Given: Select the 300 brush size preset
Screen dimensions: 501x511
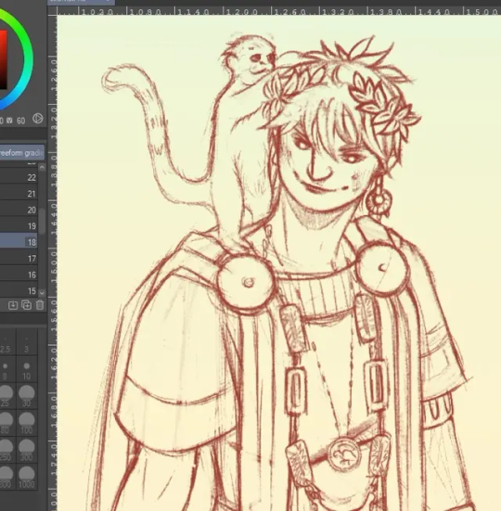Looking at the screenshot, I should pos(27,451).
